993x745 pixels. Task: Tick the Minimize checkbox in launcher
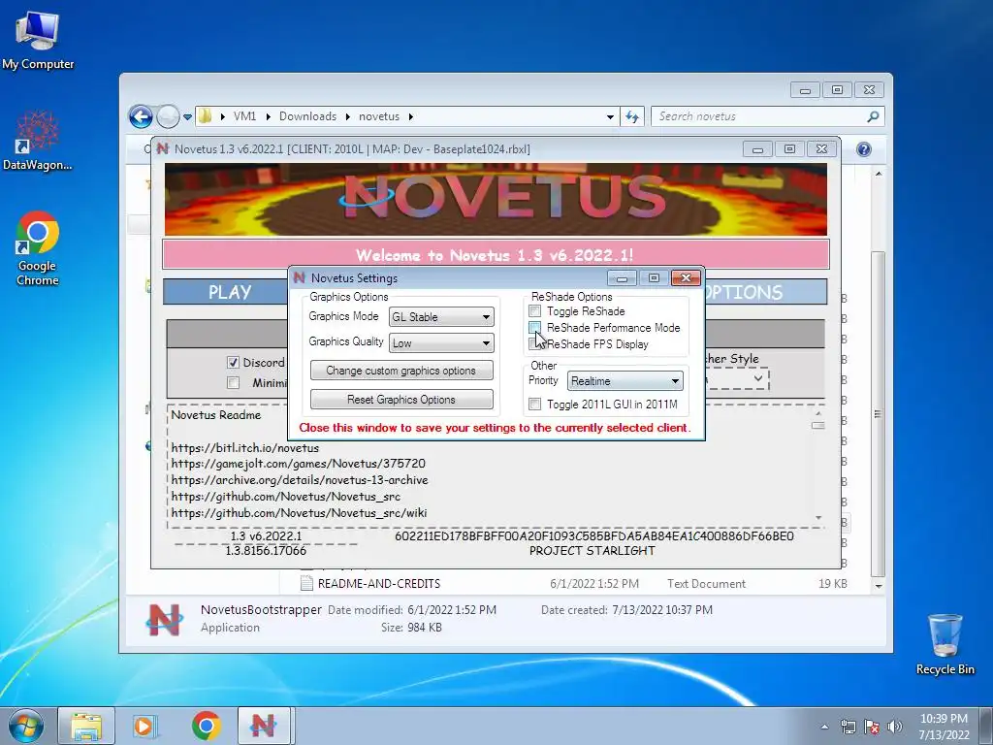(233, 382)
